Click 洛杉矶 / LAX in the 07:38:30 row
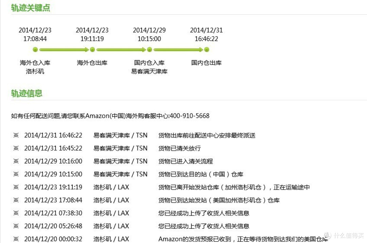Viewport: 367px width, 243px height. click(111, 213)
